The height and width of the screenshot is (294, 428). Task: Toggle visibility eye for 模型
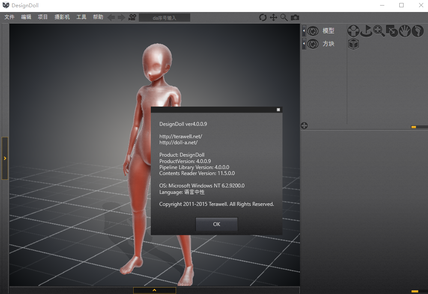point(313,31)
